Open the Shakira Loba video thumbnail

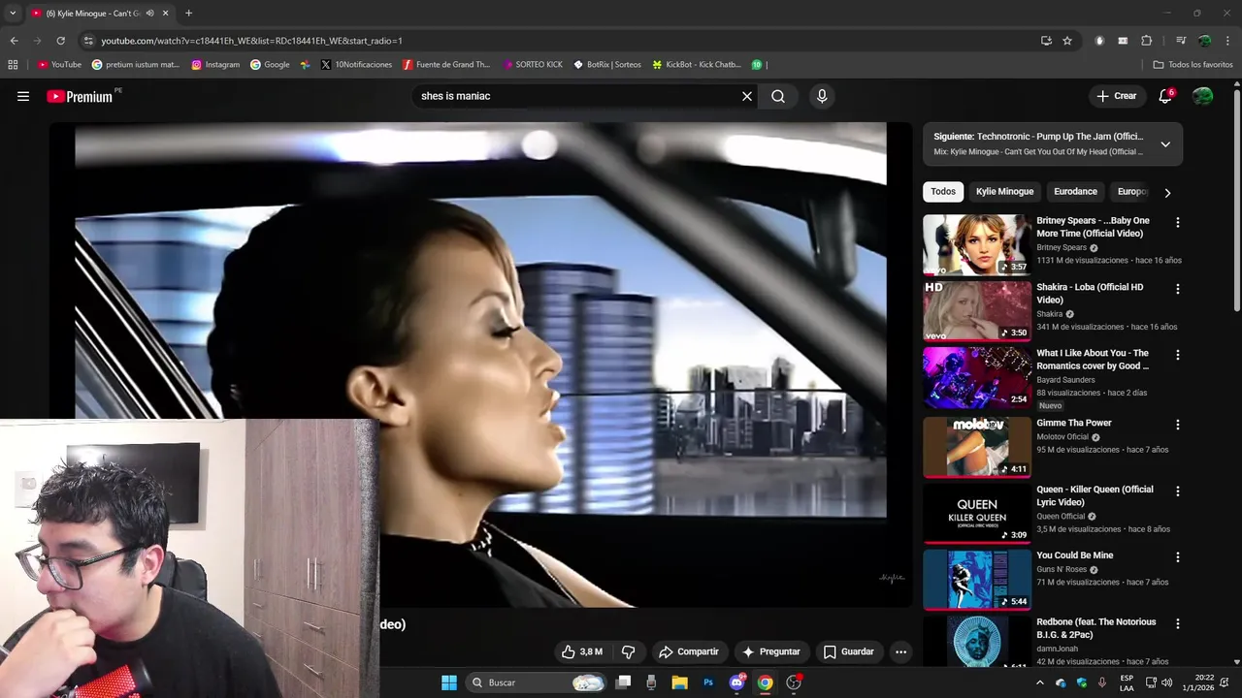pyautogui.click(x=976, y=311)
